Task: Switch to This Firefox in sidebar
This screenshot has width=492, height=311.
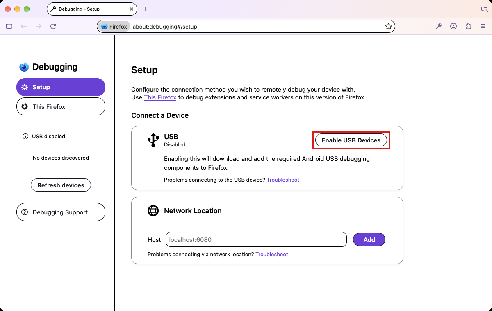Action: pyautogui.click(x=61, y=106)
